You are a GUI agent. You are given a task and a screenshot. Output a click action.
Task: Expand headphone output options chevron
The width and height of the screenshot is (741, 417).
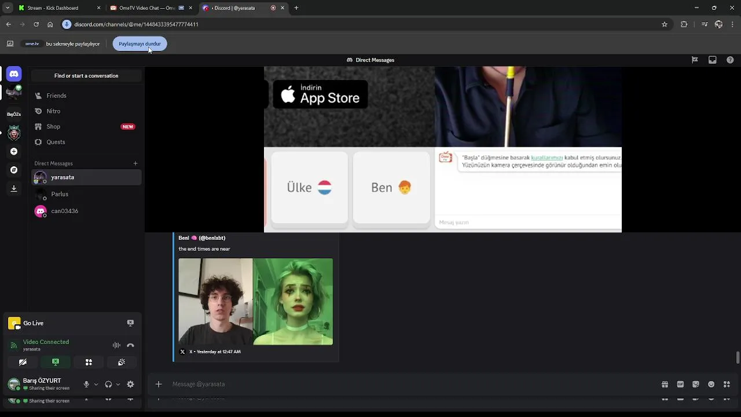click(x=118, y=384)
